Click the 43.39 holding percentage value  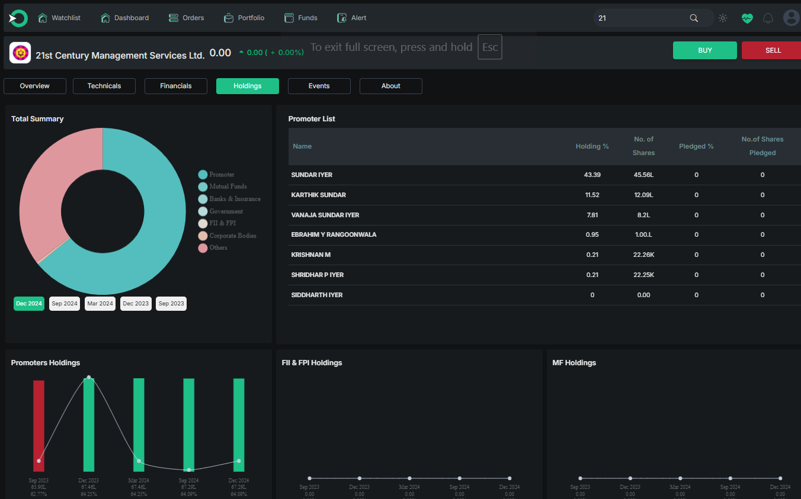click(592, 175)
